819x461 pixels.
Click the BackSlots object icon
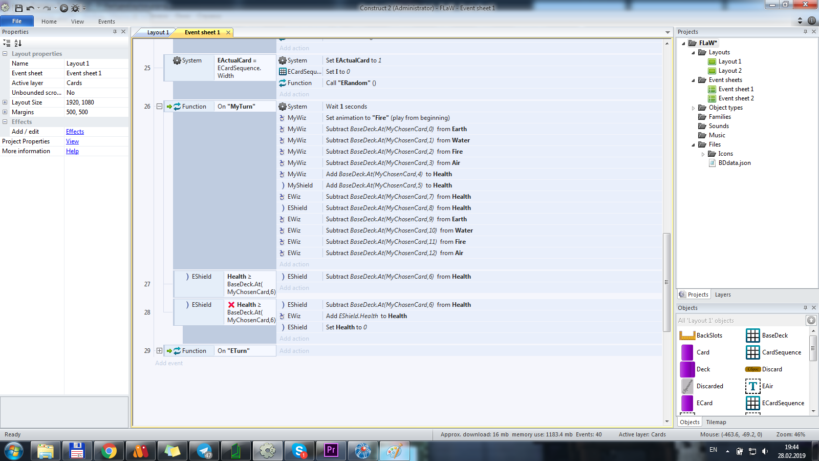(x=687, y=336)
